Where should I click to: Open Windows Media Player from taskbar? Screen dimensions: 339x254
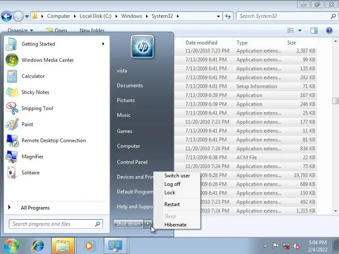pyautogui.click(x=89, y=246)
